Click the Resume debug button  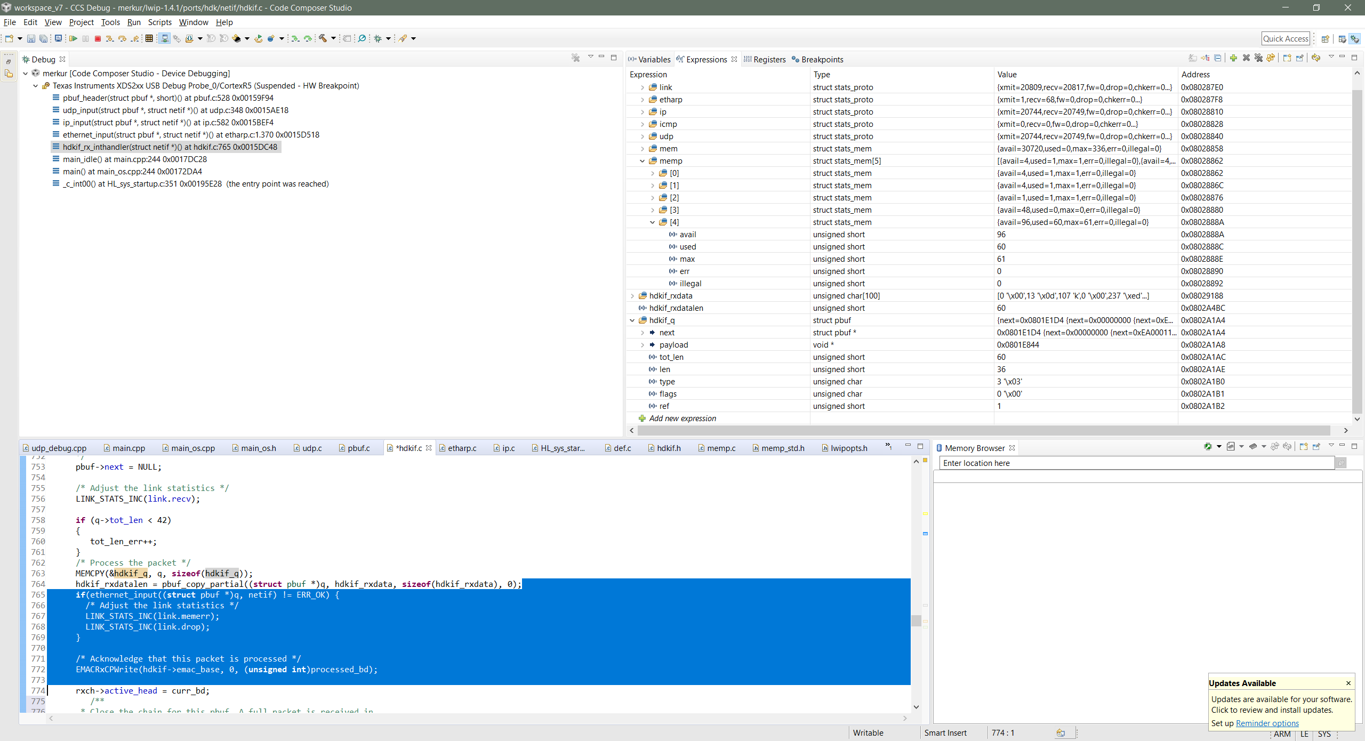[73, 38]
